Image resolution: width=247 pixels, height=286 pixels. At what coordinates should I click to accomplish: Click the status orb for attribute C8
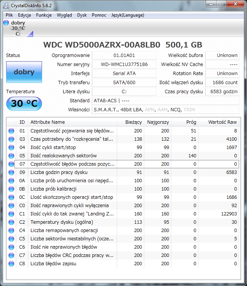(11, 264)
